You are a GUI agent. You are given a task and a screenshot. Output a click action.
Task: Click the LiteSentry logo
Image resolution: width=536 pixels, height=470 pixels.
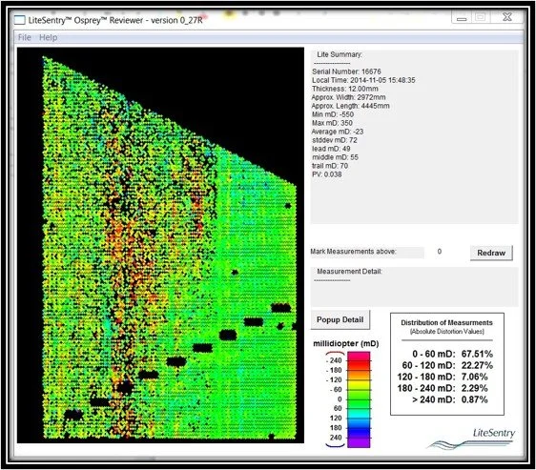(472, 439)
